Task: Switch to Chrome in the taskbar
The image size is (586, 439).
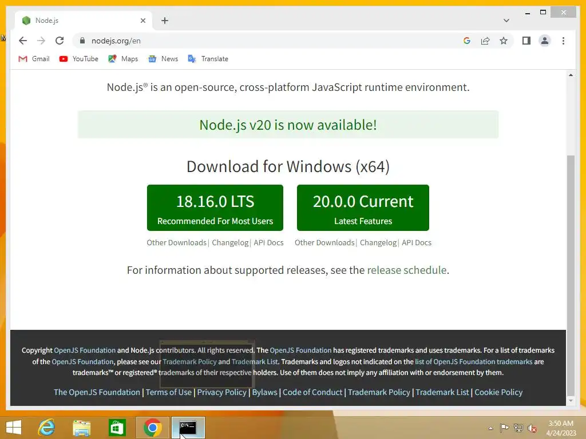Action: [x=152, y=428]
